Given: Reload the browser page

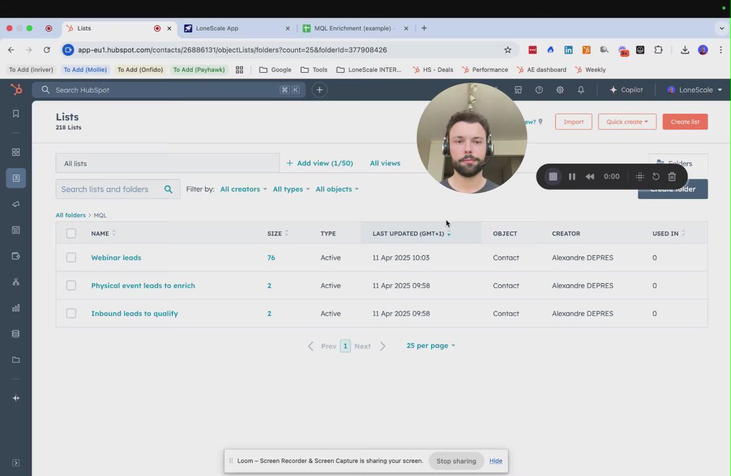Looking at the screenshot, I should coord(47,50).
